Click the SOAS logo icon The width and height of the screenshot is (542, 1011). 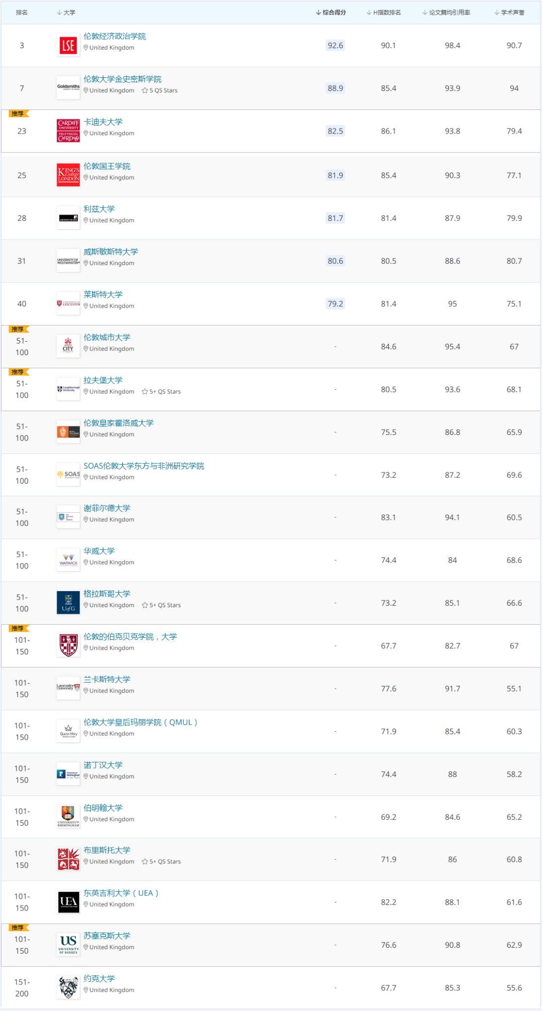point(68,475)
